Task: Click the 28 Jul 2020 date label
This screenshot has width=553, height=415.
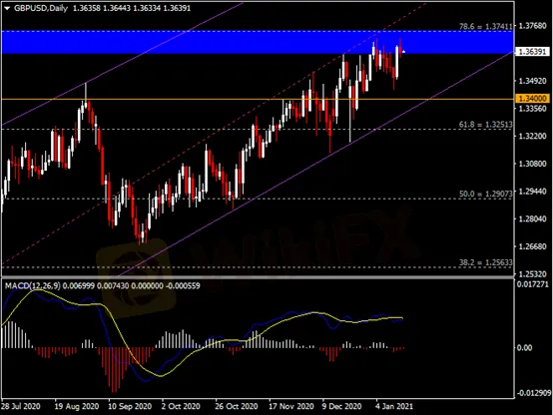Action: tap(21, 406)
